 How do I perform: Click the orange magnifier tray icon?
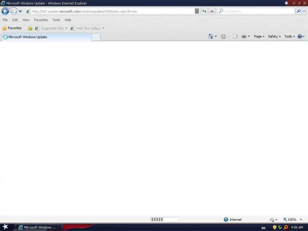[x=286, y=227]
